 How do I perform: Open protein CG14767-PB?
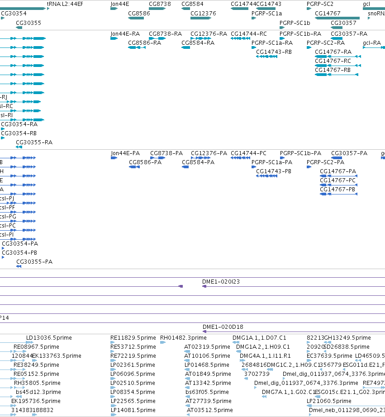(x=337, y=190)
